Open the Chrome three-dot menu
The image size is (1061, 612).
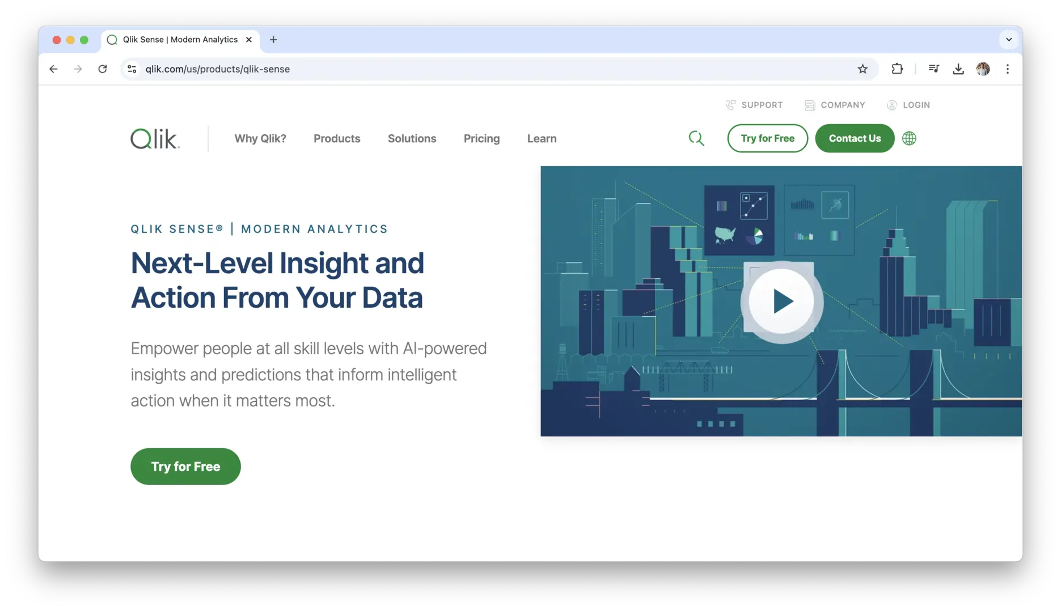click(1008, 69)
